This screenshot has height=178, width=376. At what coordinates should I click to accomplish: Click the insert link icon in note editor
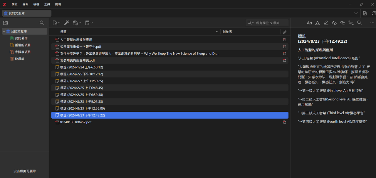(x=343, y=23)
